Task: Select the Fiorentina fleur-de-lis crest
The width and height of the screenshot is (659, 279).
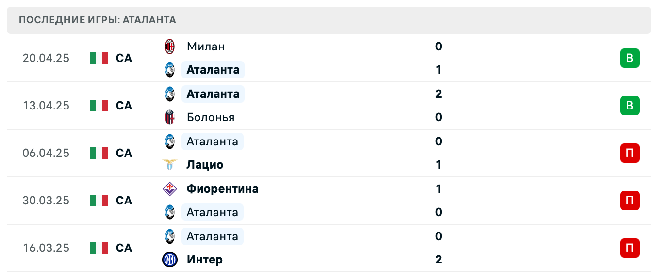Action: (x=169, y=189)
